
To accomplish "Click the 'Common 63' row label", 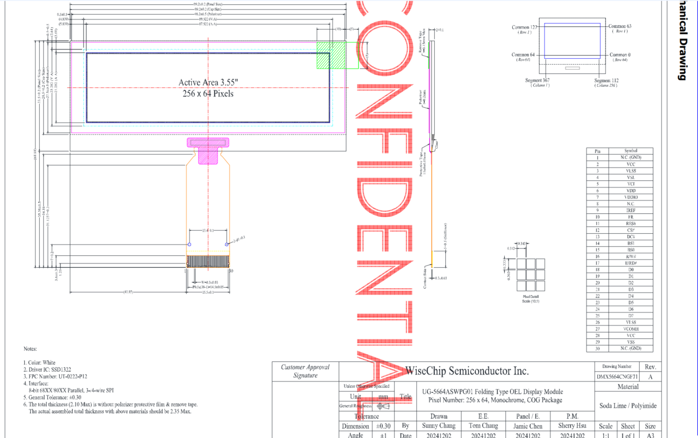I will click(x=620, y=26).
